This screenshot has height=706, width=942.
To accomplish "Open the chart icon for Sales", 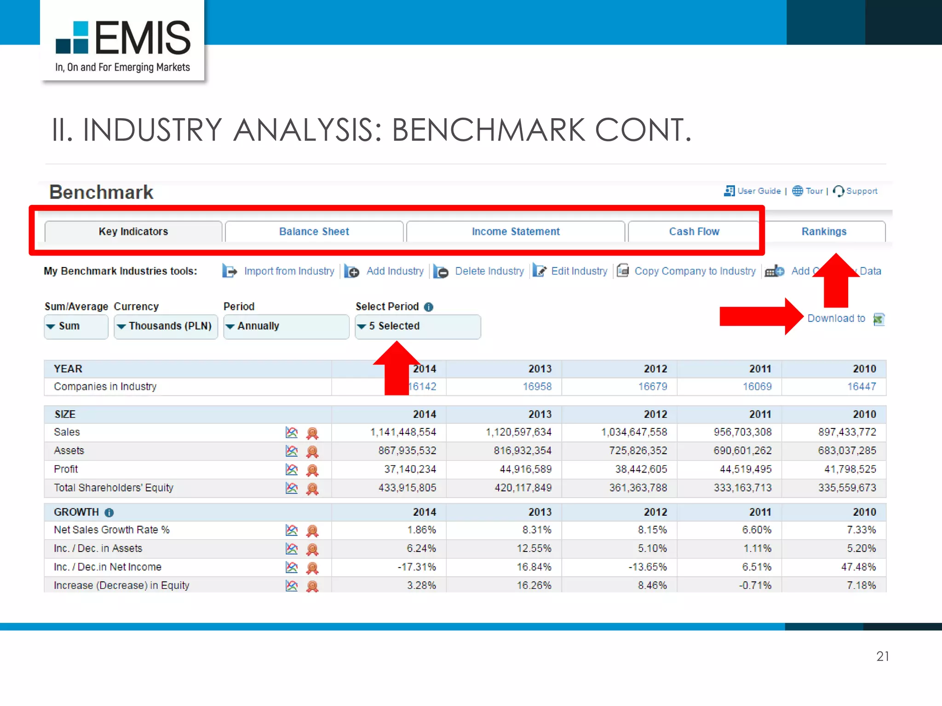I will click(x=292, y=432).
